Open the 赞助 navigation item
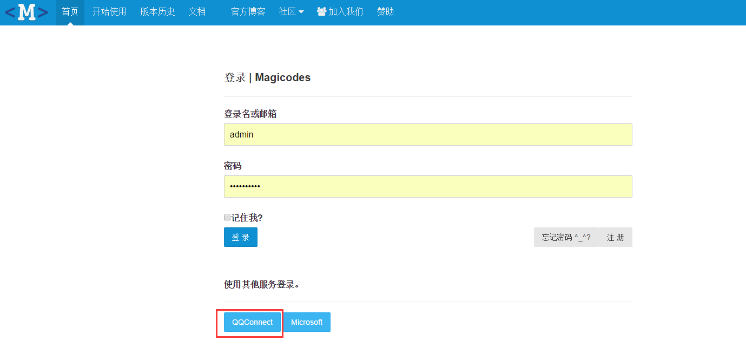 click(x=385, y=12)
